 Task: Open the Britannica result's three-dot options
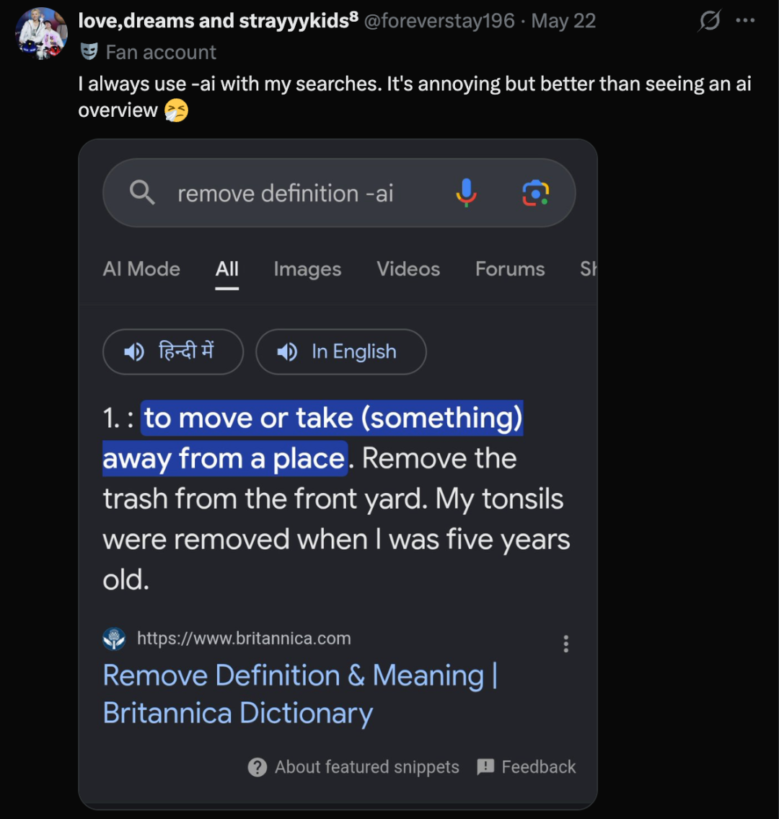[566, 644]
